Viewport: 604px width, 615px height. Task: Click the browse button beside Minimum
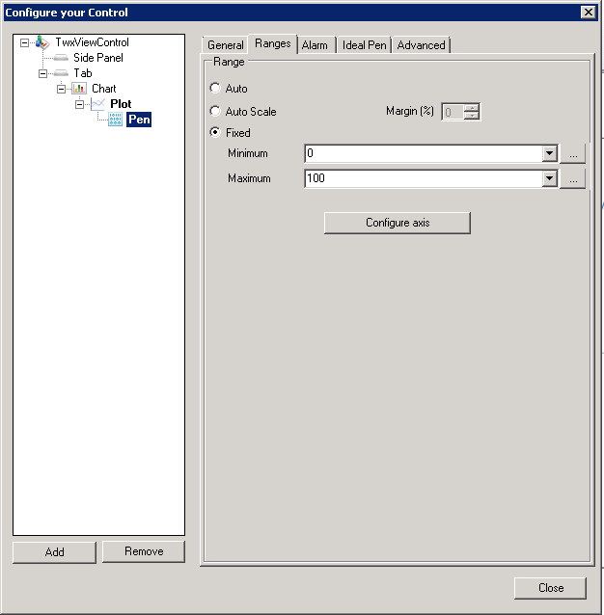click(573, 153)
